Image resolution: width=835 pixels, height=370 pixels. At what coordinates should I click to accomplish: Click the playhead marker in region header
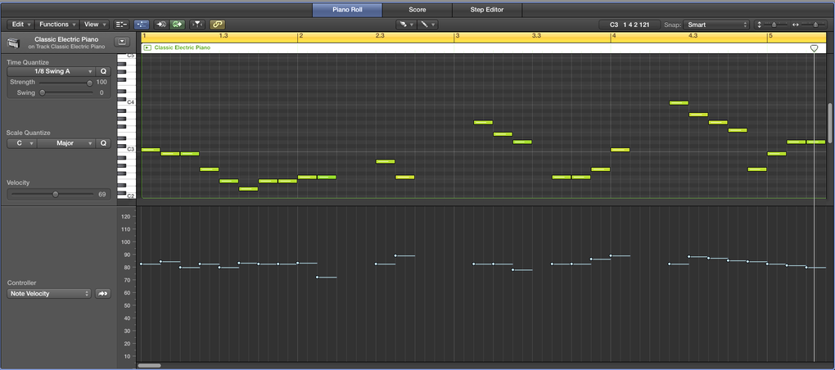coord(814,48)
